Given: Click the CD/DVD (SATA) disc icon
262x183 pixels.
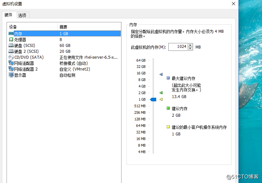Looking at the screenshot, I should [11, 57].
